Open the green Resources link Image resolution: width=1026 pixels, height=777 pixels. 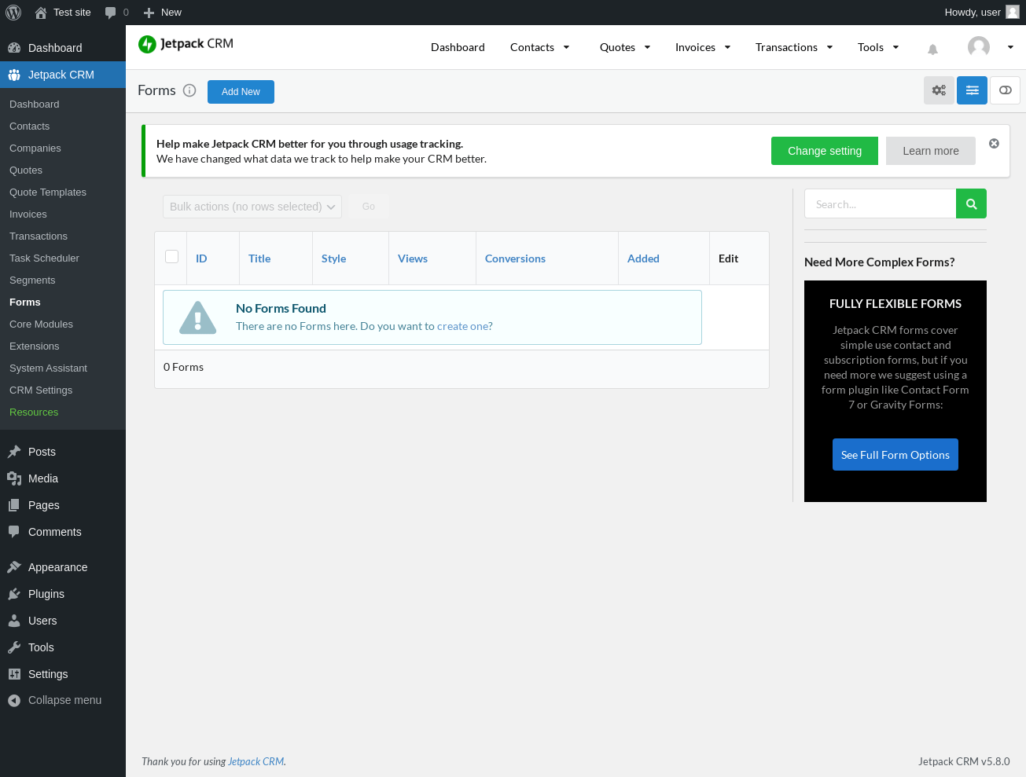pyautogui.click(x=34, y=412)
